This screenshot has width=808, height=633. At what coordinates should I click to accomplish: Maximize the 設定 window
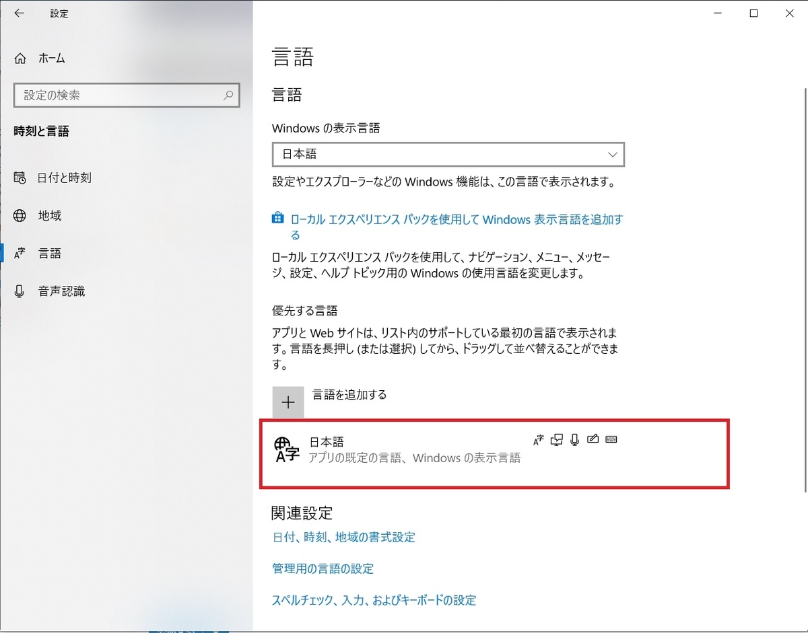tap(753, 13)
